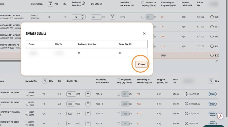228x127 pixels.
Task: Dismiss Grower Details with the X icon
Action: 144,34
